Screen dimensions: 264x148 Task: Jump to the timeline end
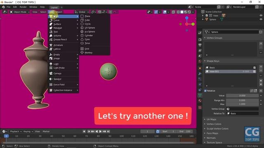[x=108, y=132]
